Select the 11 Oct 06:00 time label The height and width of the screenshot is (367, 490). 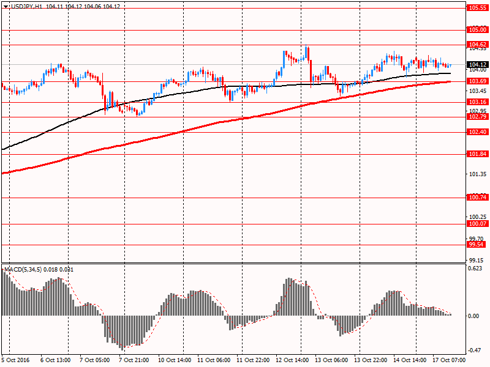point(214,360)
